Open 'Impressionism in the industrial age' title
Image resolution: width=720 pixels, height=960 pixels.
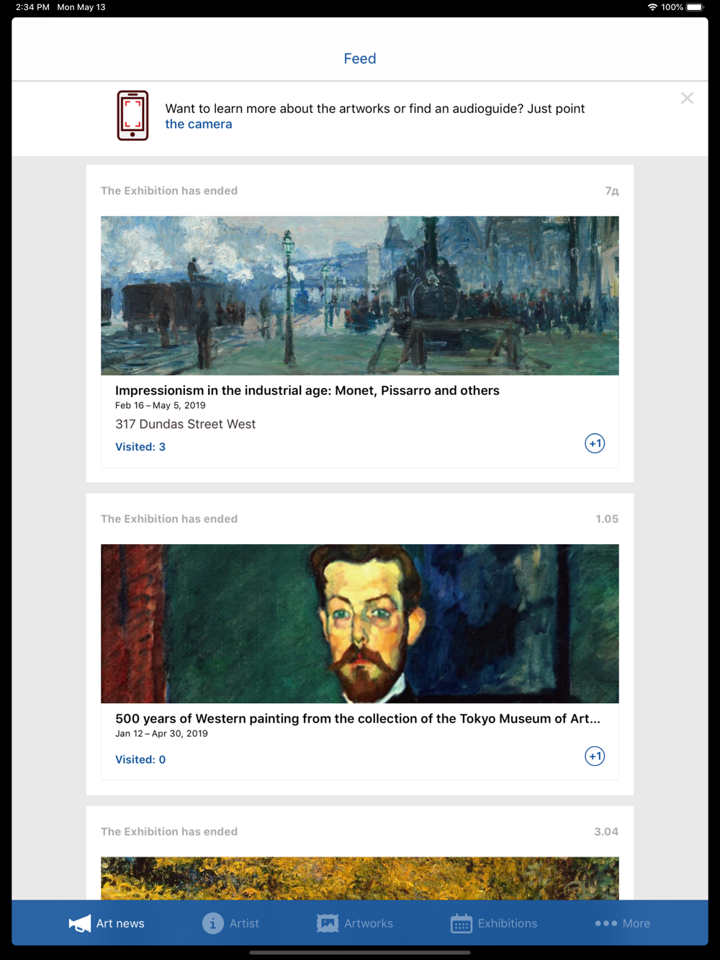pyautogui.click(x=307, y=390)
